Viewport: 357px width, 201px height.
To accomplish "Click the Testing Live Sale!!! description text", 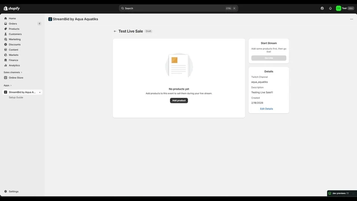I will tap(262, 92).
